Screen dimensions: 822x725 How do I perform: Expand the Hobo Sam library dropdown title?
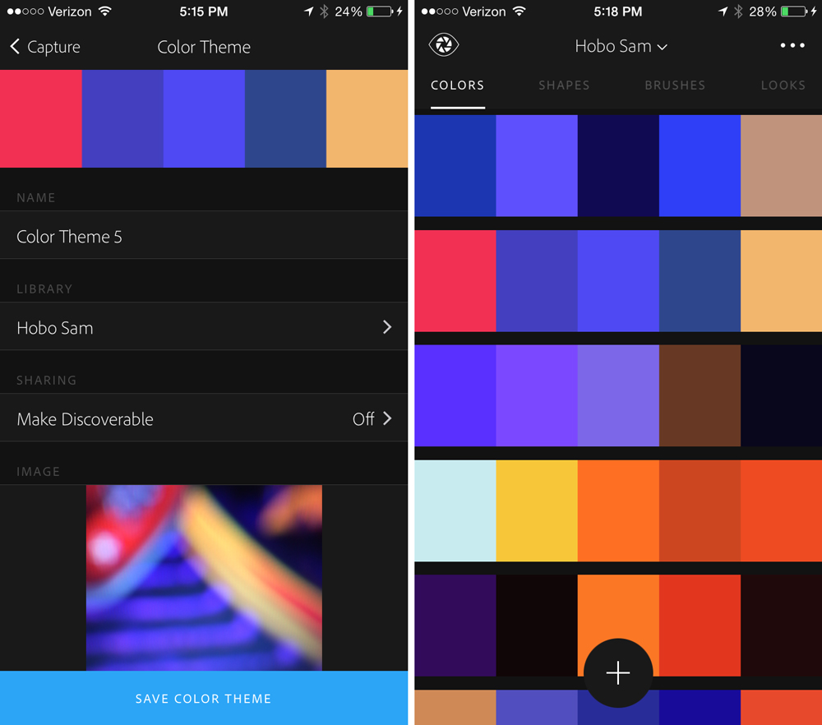click(x=621, y=46)
